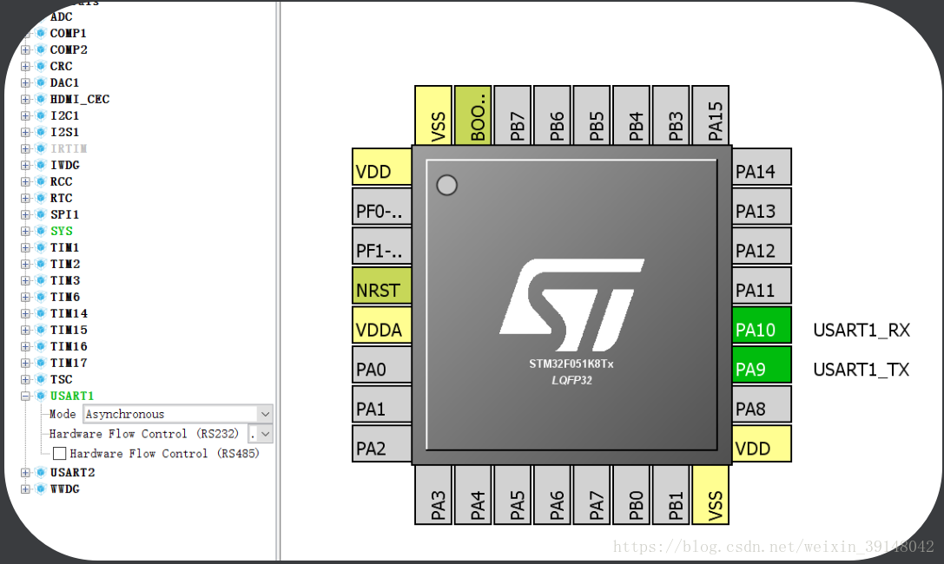Click the VDDA pin
This screenshot has height=564, width=944.
tap(382, 325)
